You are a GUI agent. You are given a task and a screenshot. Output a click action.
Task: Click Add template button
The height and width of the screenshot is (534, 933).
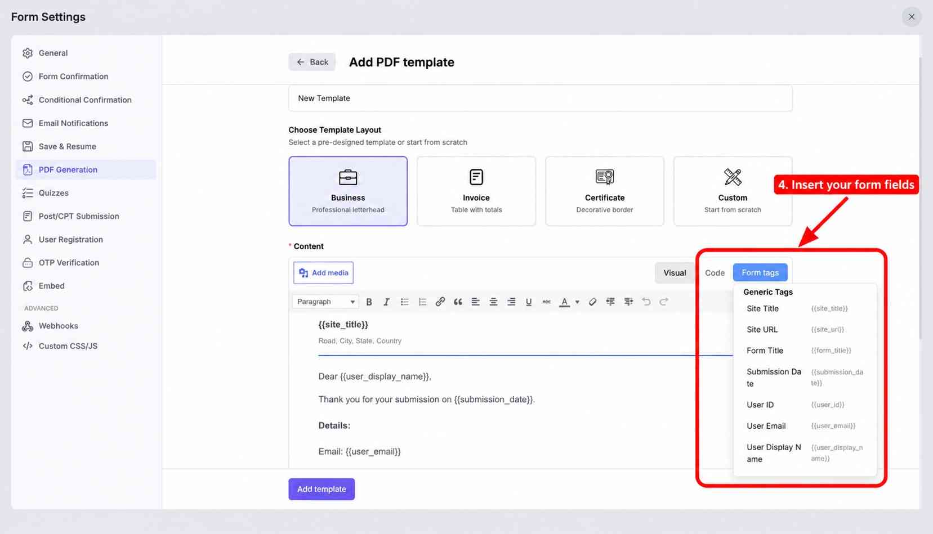pyautogui.click(x=322, y=489)
